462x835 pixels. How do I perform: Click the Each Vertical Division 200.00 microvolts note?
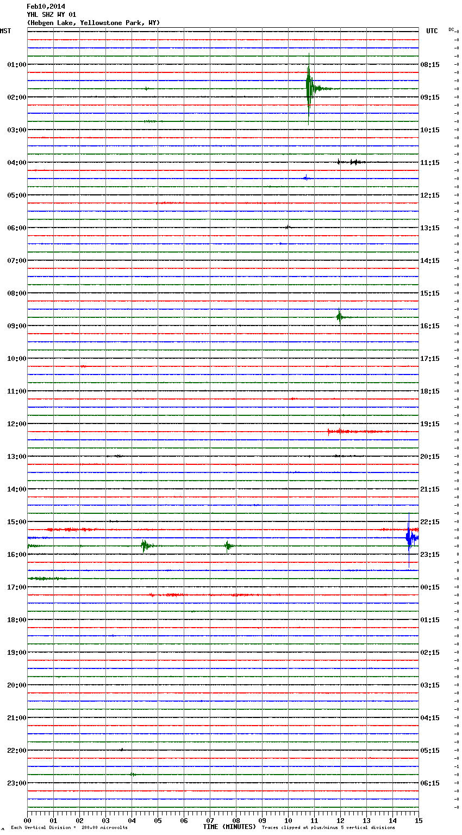[70, 827]
